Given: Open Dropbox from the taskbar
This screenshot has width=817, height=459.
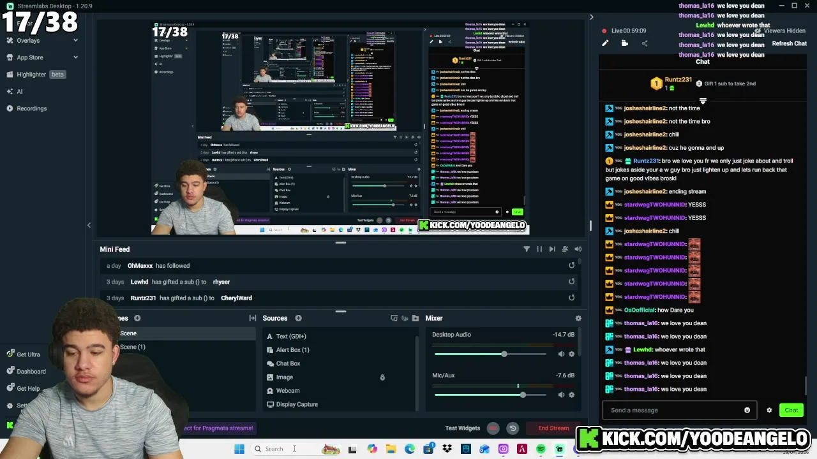Looking at the screenshot, I should [x=447, y=449].
